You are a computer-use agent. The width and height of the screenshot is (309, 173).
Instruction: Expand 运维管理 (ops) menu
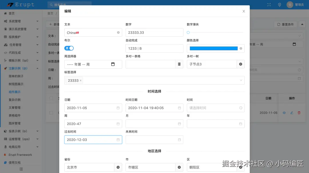(21, 139)
